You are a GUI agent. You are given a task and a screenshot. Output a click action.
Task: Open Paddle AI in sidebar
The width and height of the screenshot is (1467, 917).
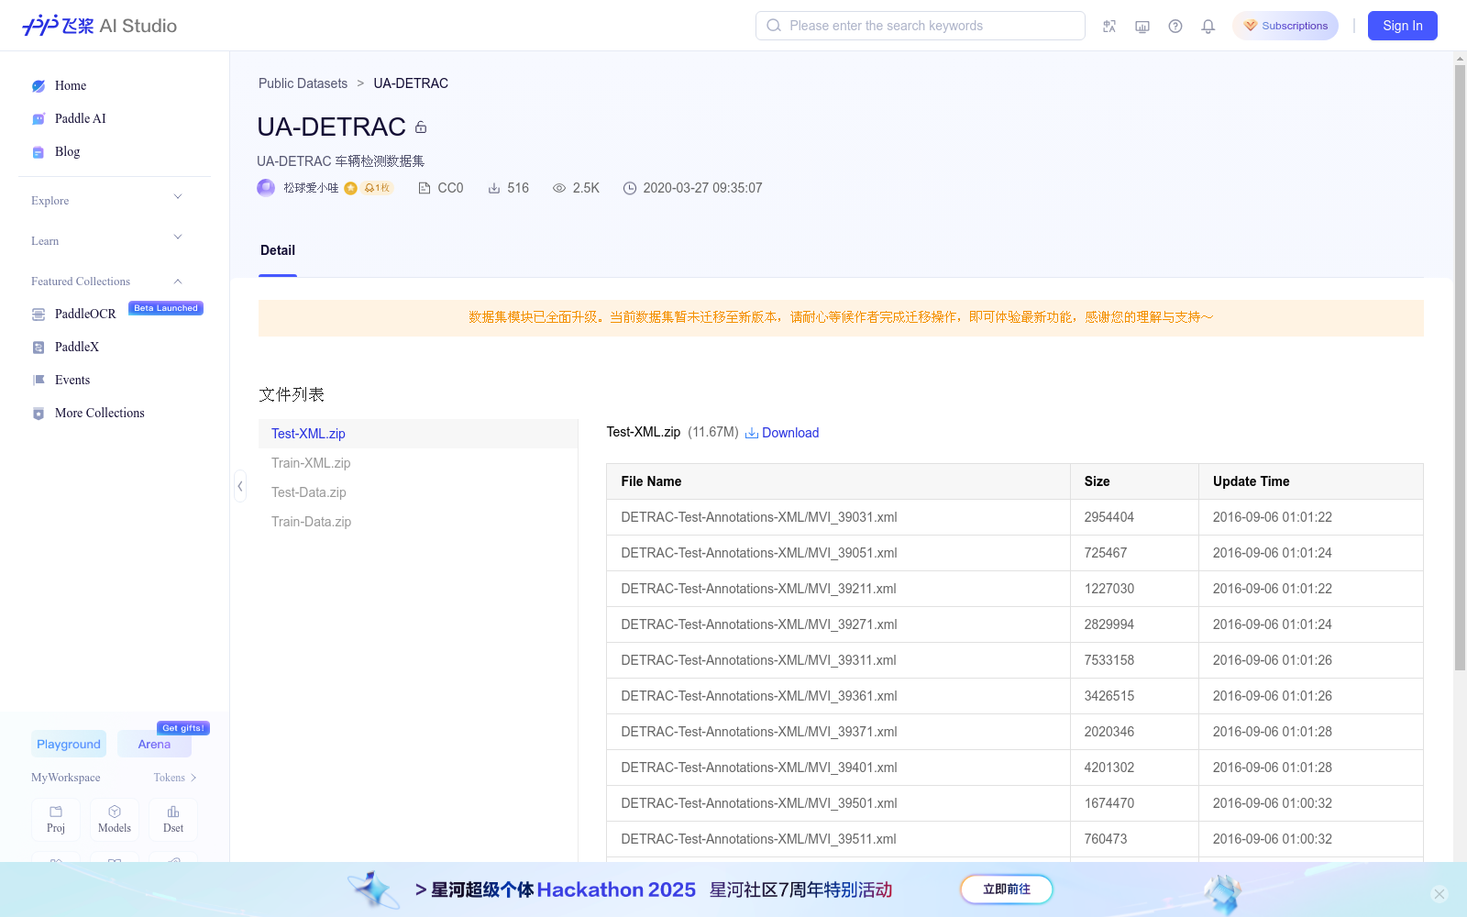click(x=81, y=118)
